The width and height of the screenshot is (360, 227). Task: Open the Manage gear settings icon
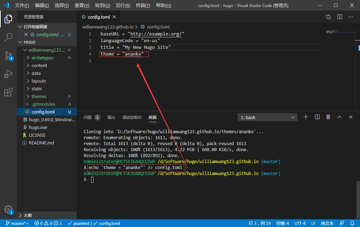(x=8, y=209)
